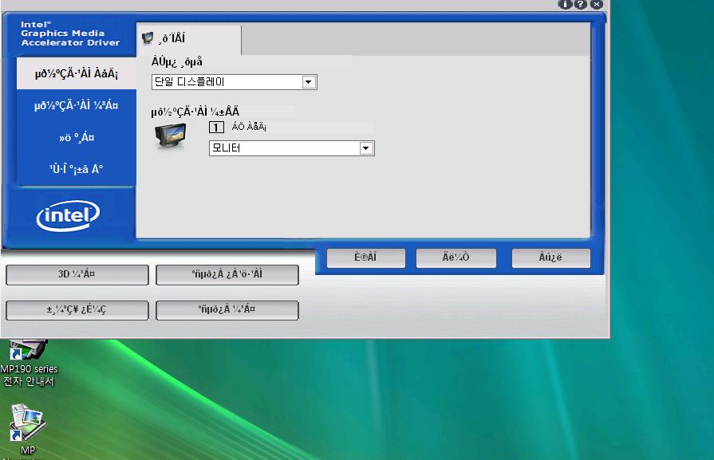Select the highlighted first sidebar menu item
The width and height of the screenshot is (714, 460).
coord(76,73)
